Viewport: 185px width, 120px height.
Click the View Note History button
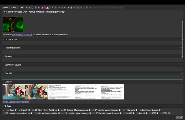pos(116,7)
